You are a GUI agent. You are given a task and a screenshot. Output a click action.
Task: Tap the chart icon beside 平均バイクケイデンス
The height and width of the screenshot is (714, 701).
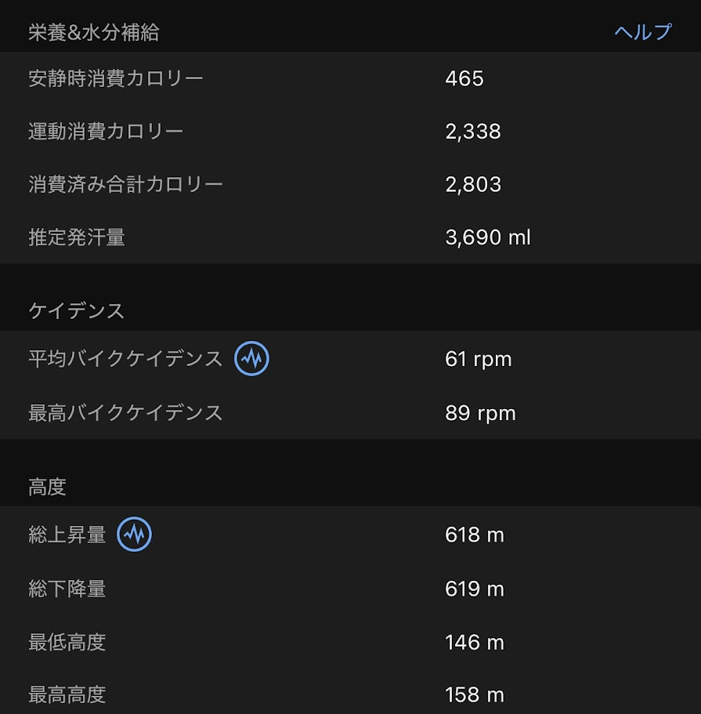click(251, 359)
